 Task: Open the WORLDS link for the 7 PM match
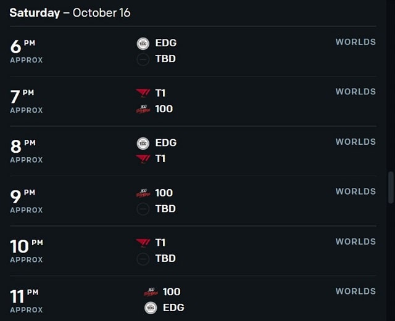point(355,92)
